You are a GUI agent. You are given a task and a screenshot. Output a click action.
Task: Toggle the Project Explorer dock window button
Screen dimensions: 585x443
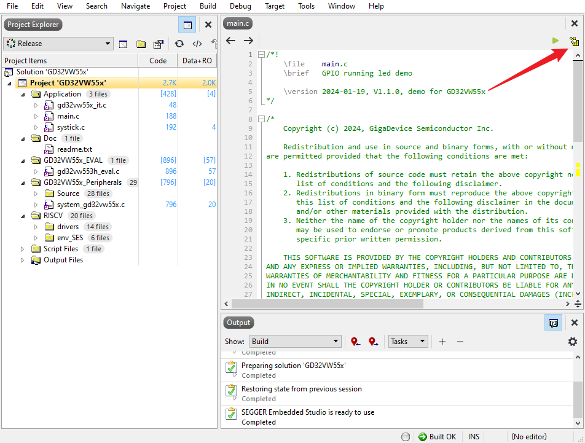(x=187, y=25)
